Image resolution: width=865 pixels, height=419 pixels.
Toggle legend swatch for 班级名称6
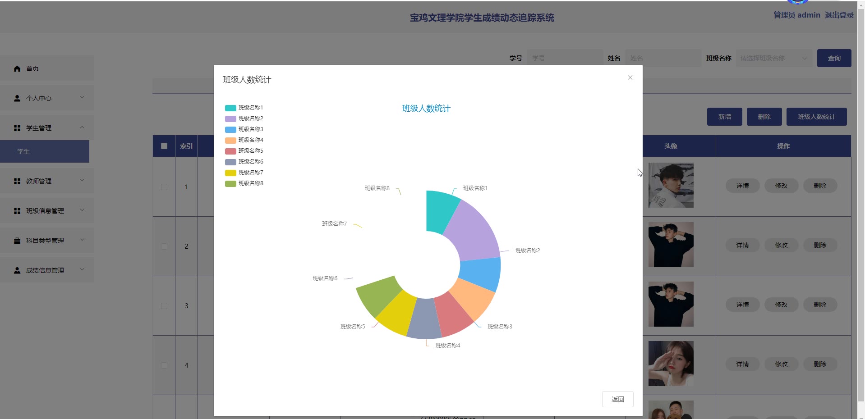[x=230, y=162]
